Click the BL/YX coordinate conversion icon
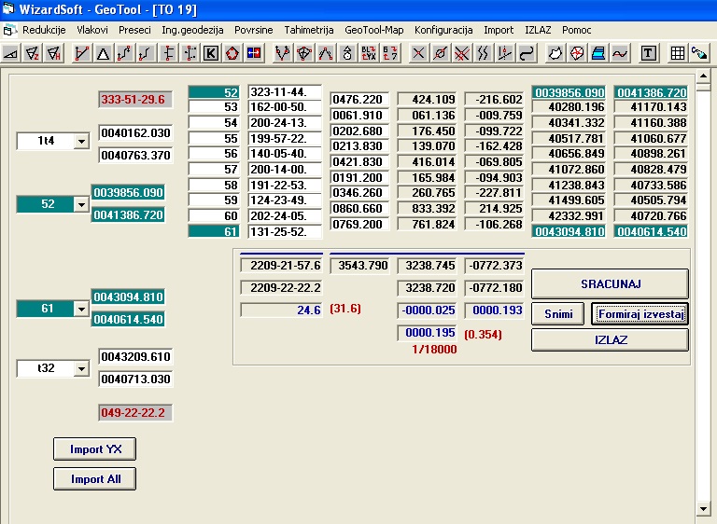Image resolution: width=717 pixels, height=524 pixels. tap(369, 53)
